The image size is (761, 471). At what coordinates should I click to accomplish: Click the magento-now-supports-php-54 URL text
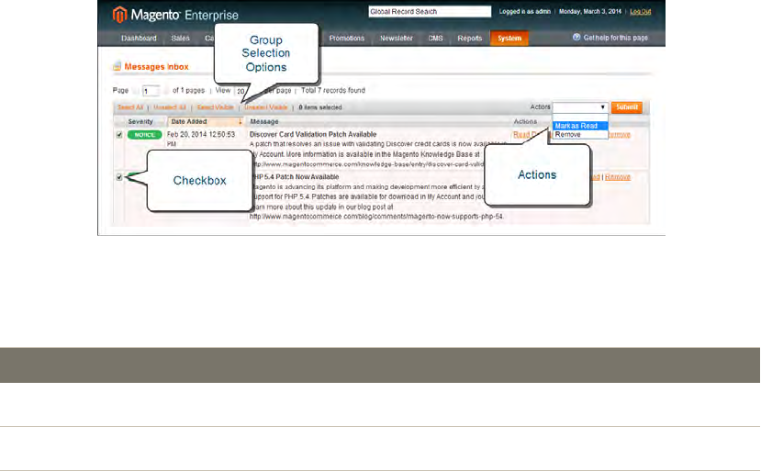[x=376, y=217]
